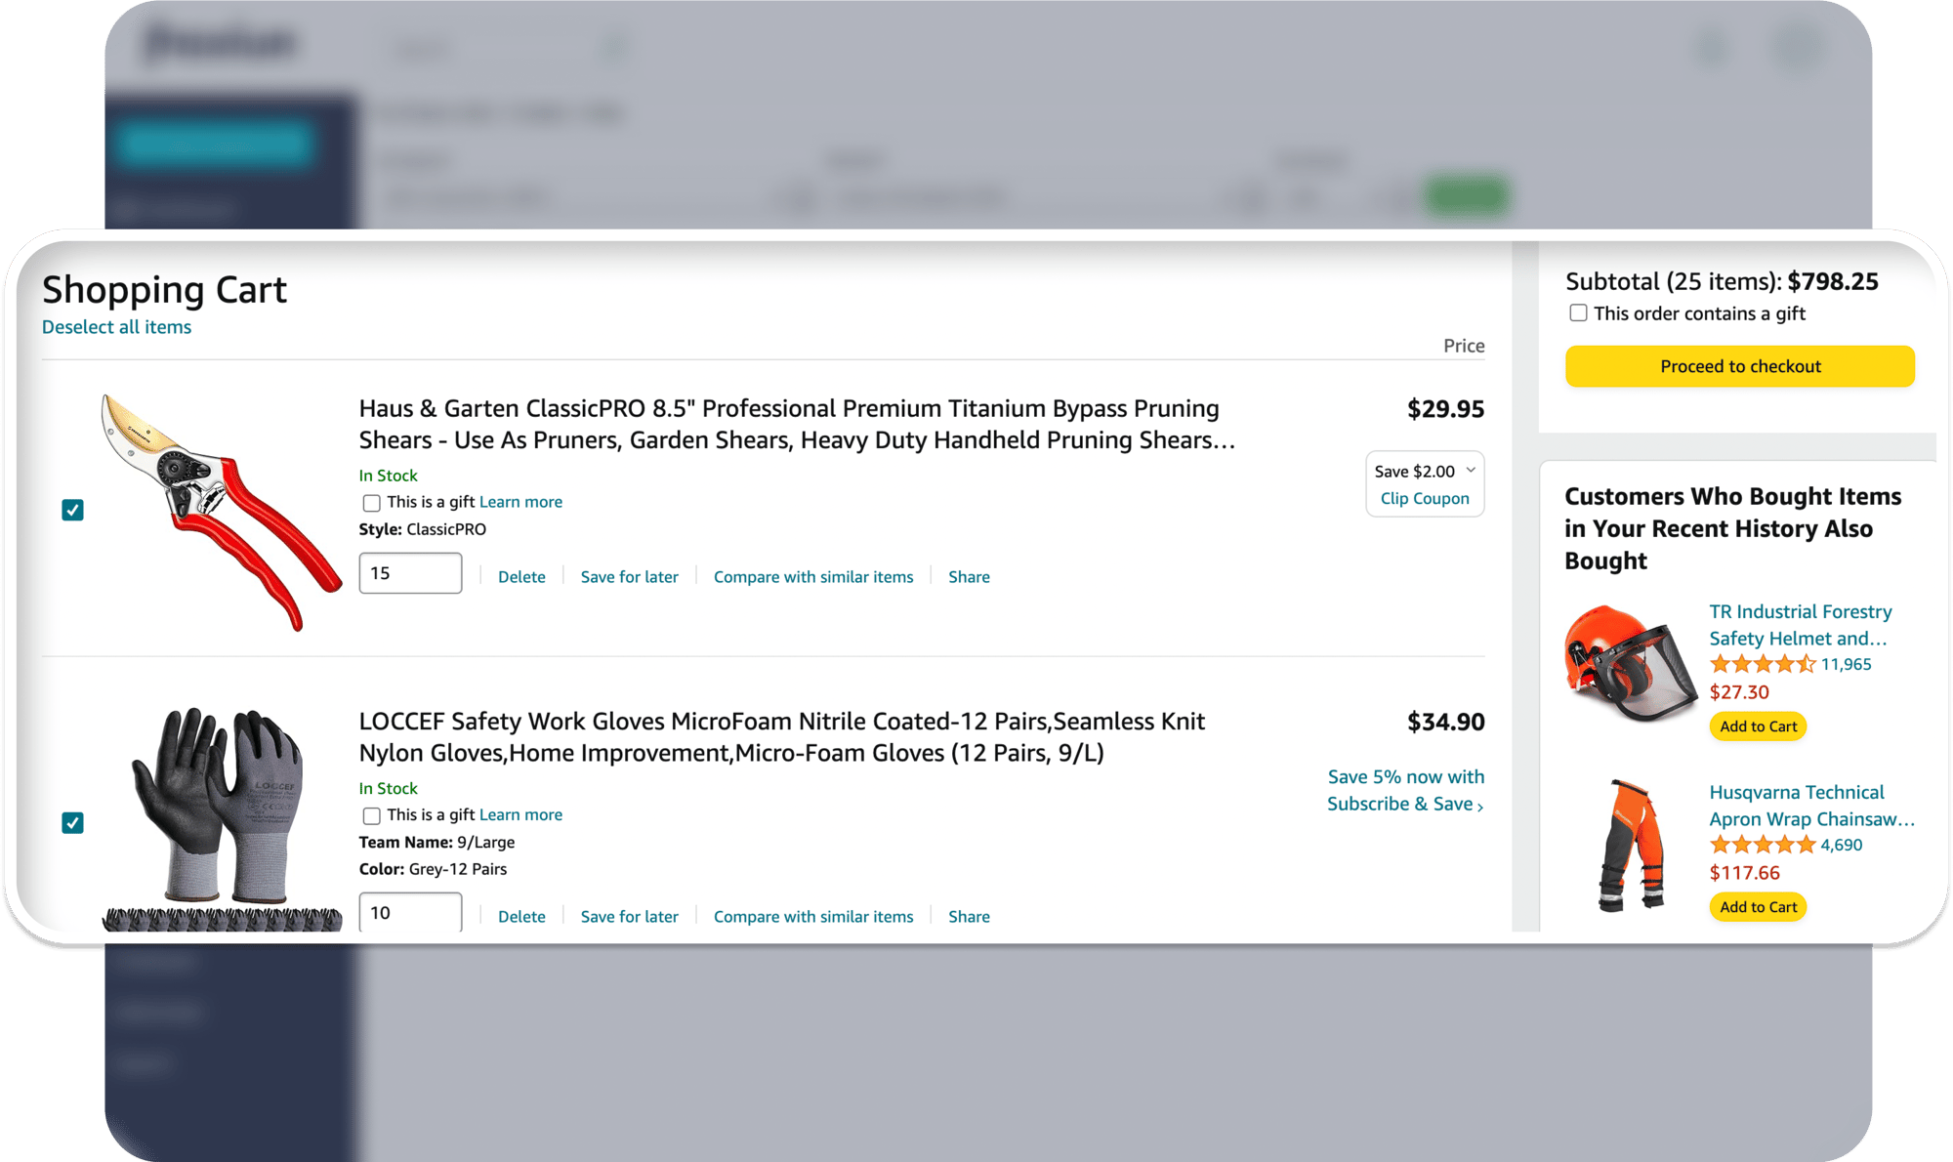The width and height of the screenshot is (1953, 1162).
Task: Click the safety helmet star rating
Action: pyautogui.click(x=1762, y=665)
